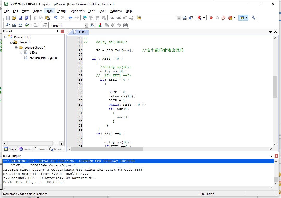This screenshot has width=281, height=198.
Task: Collapse the Target 1 tree node
Action: pyautogui.click(x=11, y=42)
